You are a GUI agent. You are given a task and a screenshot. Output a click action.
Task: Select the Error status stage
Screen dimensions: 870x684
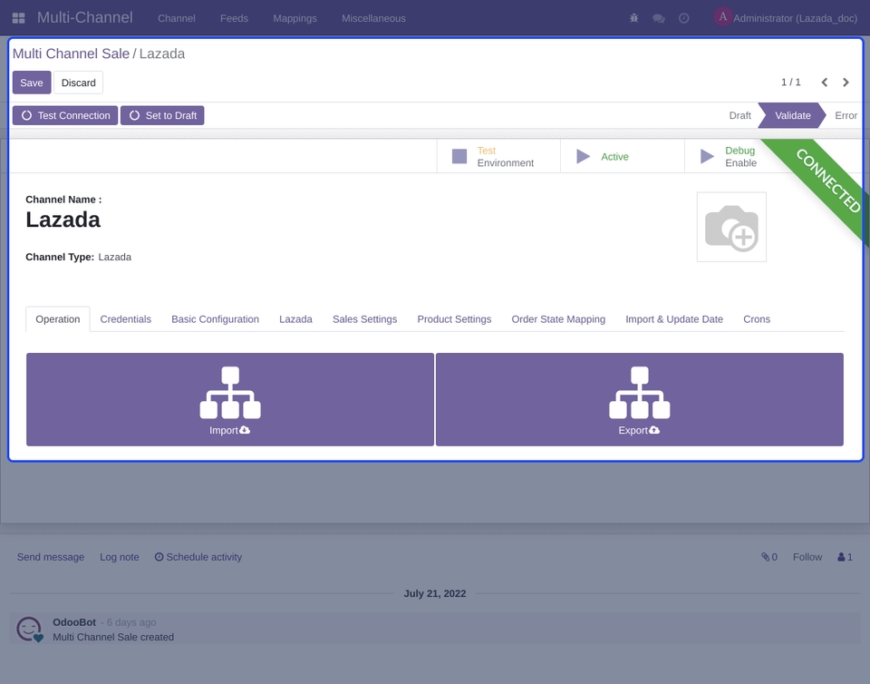[x=846, y=115]
